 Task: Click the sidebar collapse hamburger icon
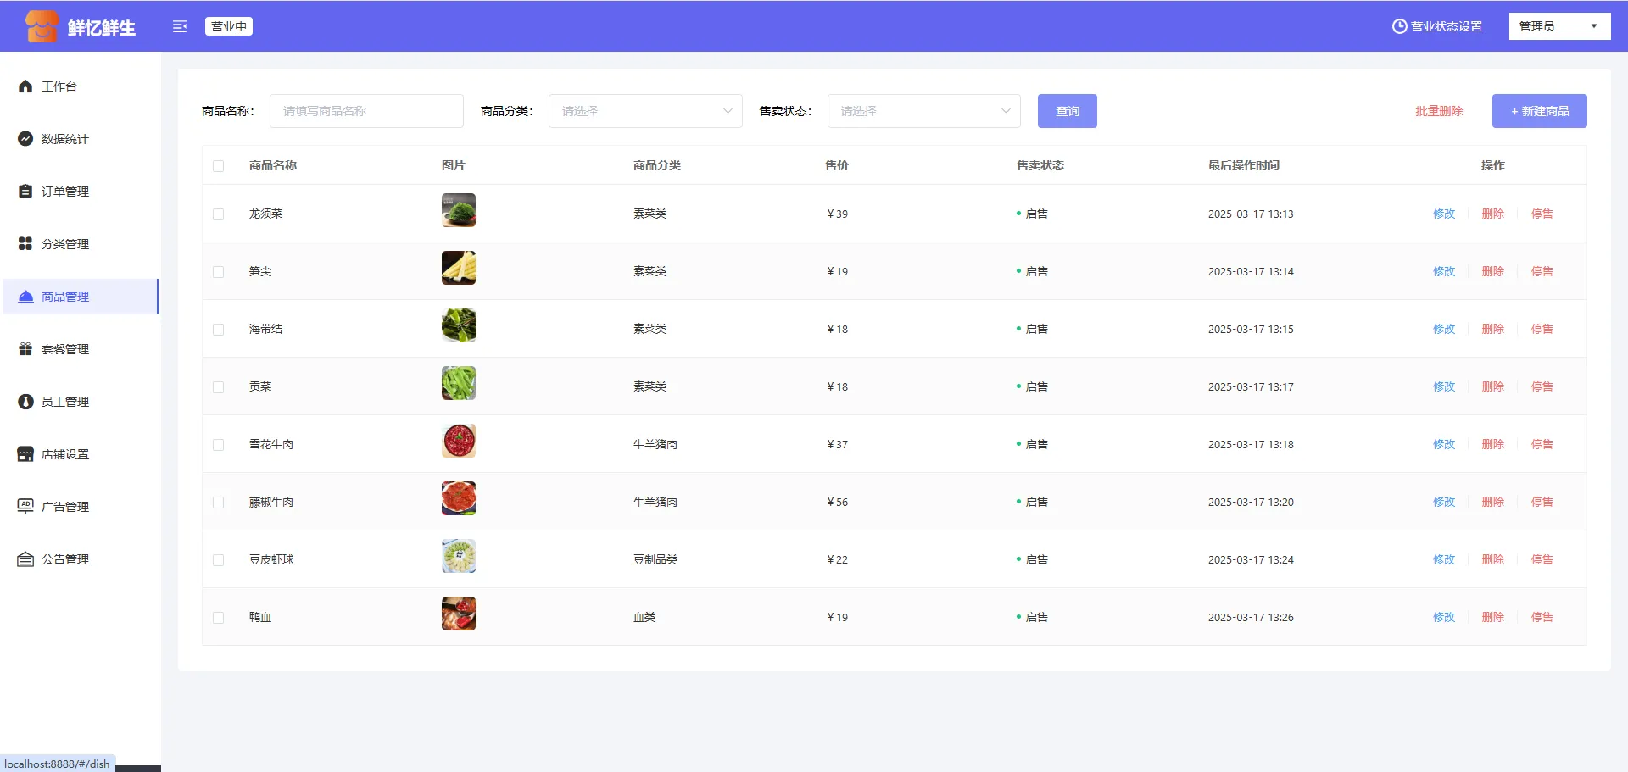pos(180,26)
